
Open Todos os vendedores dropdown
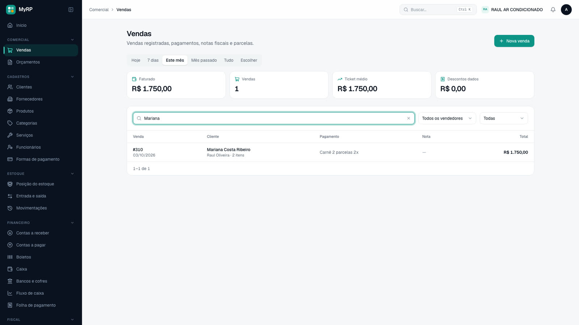(x=447, y=118)
